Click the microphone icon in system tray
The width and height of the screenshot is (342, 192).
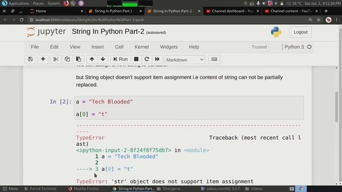pos(258,3)
